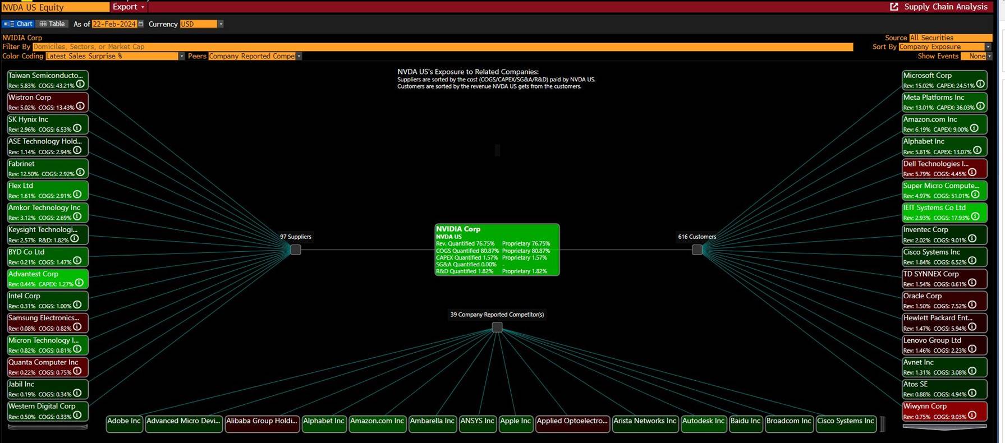Open info icon on Microsoft Corp card
Image resolution: width=1005 pixels, height=443 pixels.
980,84
